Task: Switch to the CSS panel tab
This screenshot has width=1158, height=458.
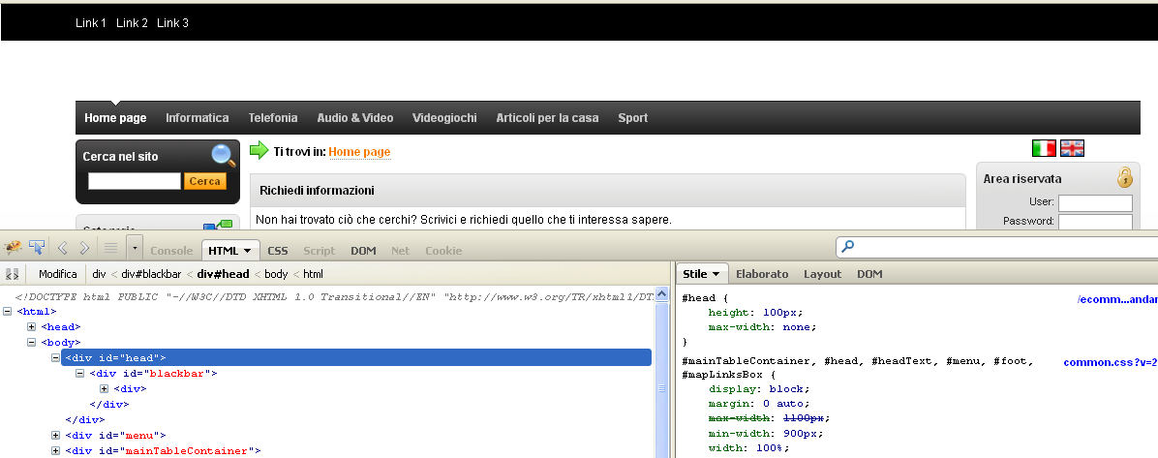Action: pyautogui.click(x=277, y=251)
